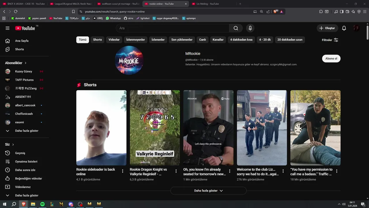369x208 pixels.
Task: Open the MRookie channel name link
Action: tap(193, 53)
